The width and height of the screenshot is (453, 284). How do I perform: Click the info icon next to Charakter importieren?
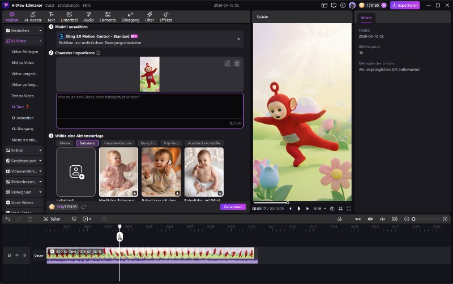point(98,53)
